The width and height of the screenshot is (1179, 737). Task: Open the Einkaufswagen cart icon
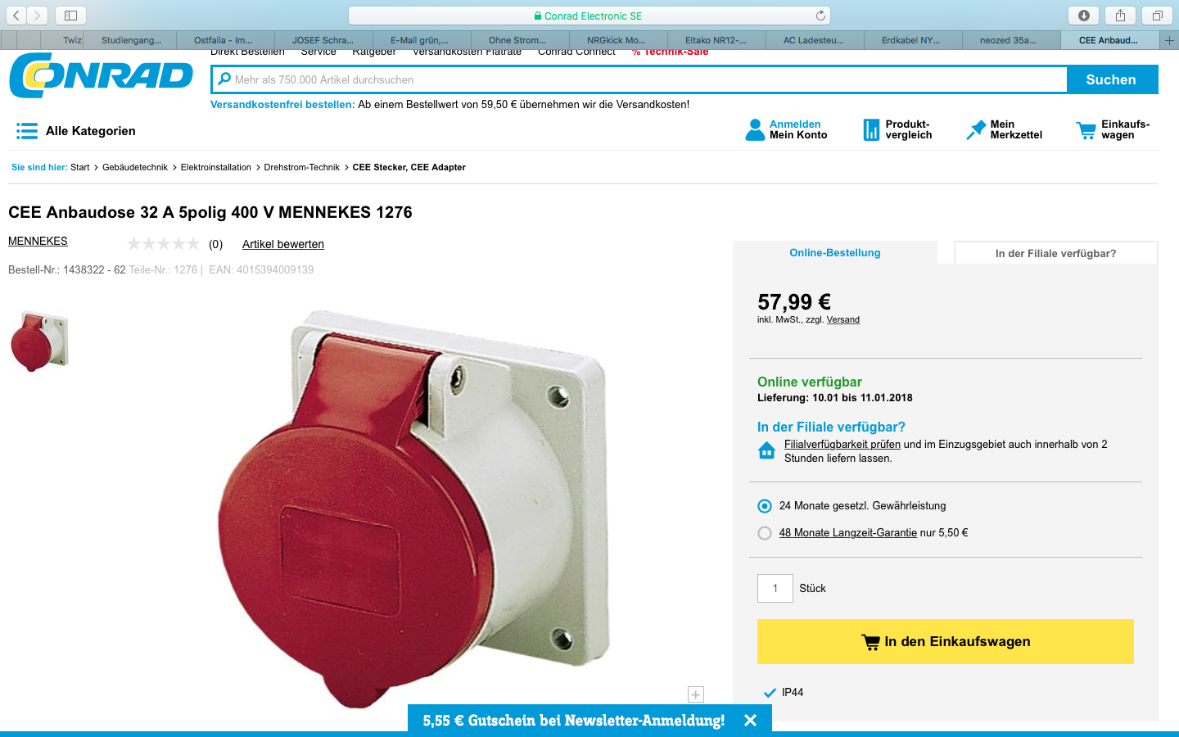pyautogui.click(x=1086, y=130)
